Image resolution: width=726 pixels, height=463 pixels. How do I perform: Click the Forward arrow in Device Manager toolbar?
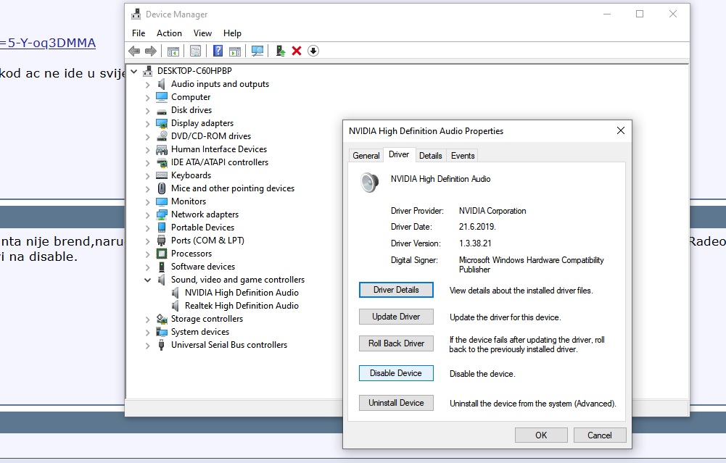[x=150, y=51]
